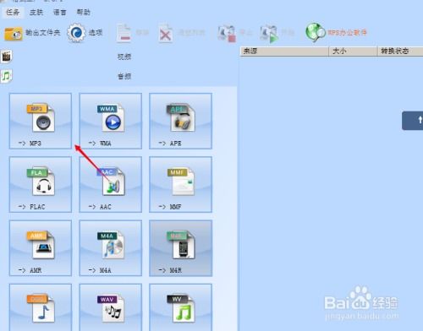Screen dimensions: 423x331
Task: Select the M4A format tile
Action: 111,248
